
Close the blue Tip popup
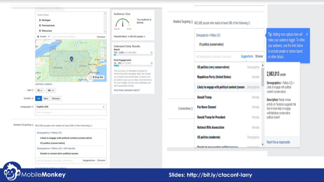[307, 34]
